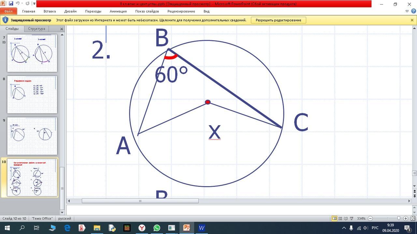The image size is (417, 234).
Task: Click the letter X text inside the circle
Action: tap(214, 132)
